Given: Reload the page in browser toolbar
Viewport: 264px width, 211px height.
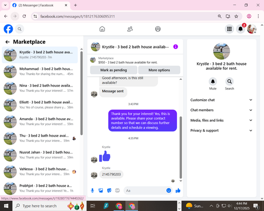Looking at the screenshot, I should tap(24, 16).
